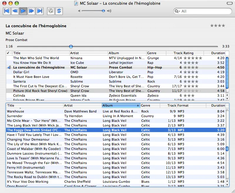Open the search filter dropdown
Viewport: 235px width, 193px height.
[177, 11]
